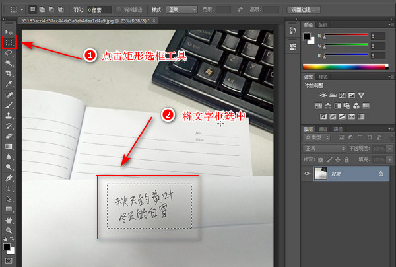The image size is (396, 267).
Task: Enable Intersect with Selection mode
Action: (61, 10)
